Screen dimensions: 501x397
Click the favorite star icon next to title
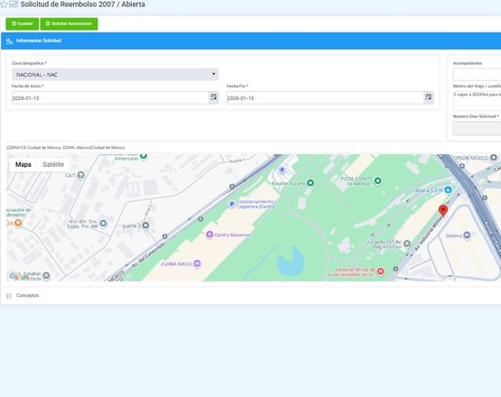point(4,5)
